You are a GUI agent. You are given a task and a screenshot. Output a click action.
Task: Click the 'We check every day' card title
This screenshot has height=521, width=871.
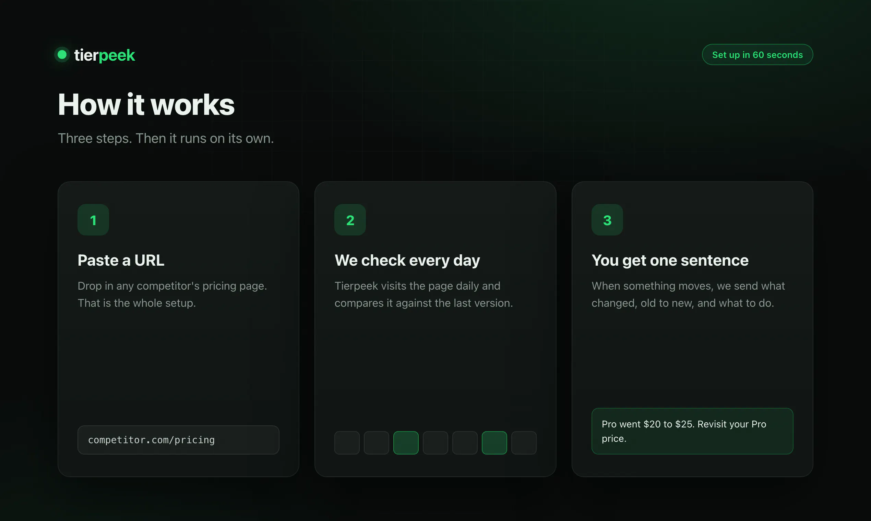click(407, 260)
